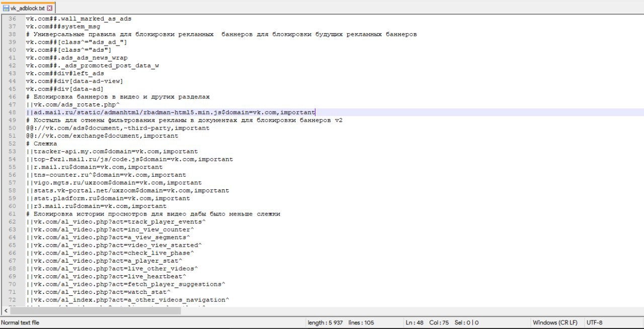This screenshot has height=329, width=644.
Task: Click the rule vk.com##[class^="ads_ad_"]
Action: coord(76,42)
